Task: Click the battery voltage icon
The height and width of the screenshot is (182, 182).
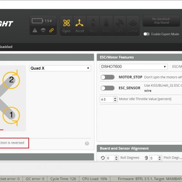Action: (x=37, y=21)
